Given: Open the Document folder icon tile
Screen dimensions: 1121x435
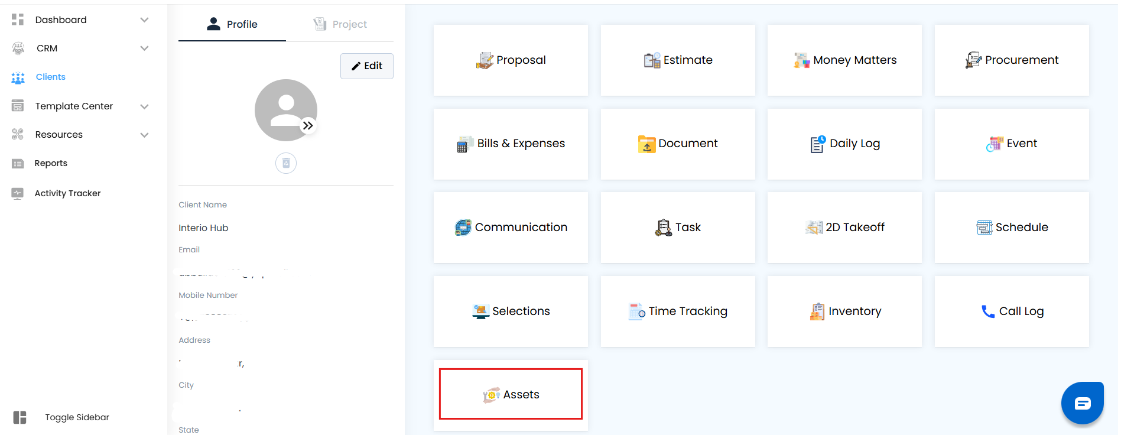Looking at the screenshot, I should (x=646, y=144).
